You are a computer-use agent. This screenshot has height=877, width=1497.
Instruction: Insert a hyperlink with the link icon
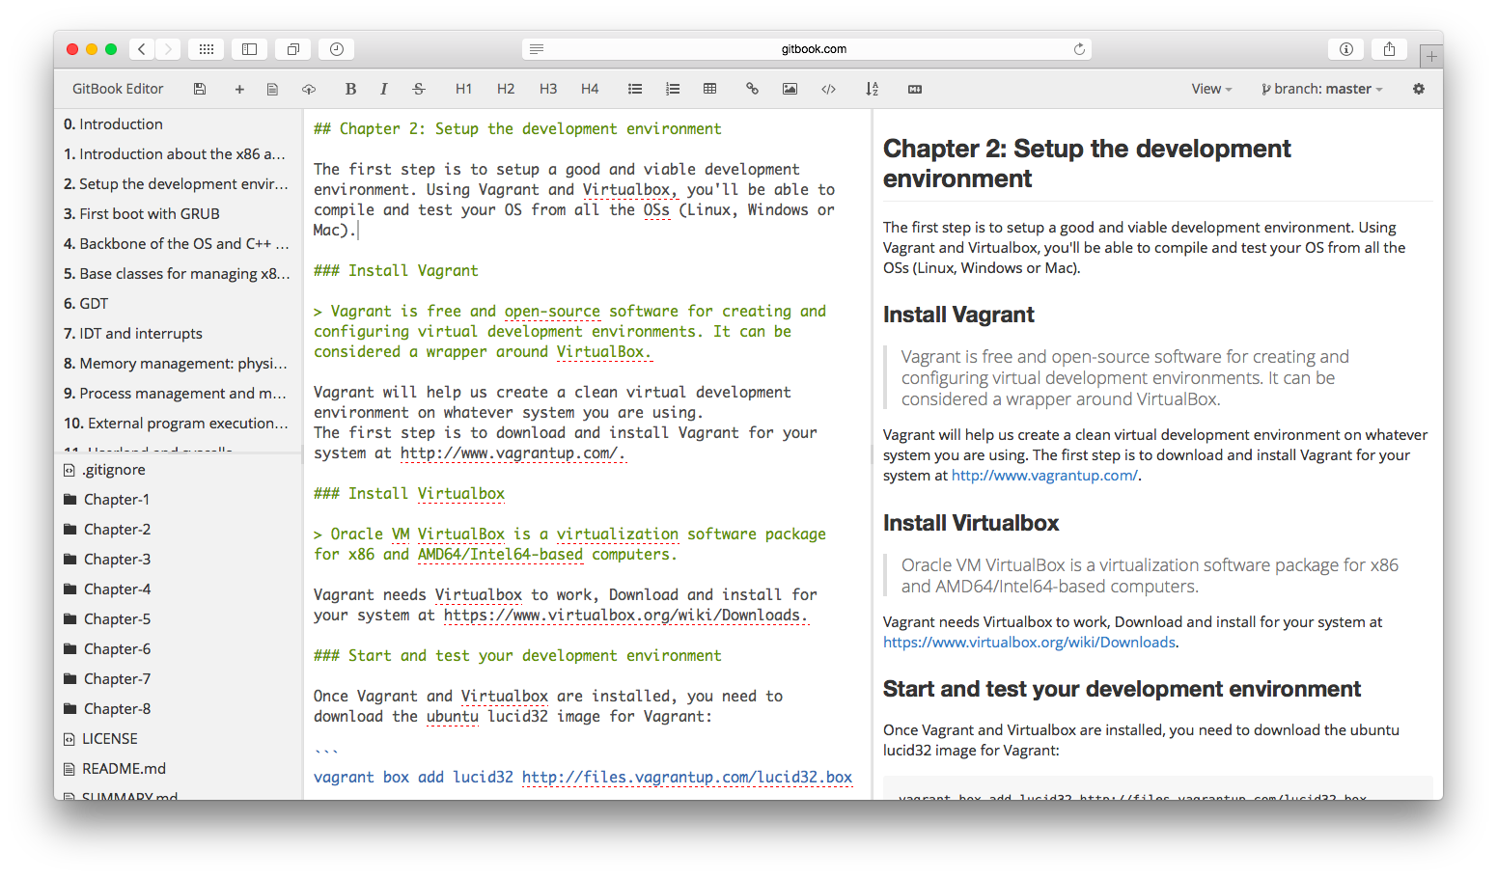click(752, 89)
